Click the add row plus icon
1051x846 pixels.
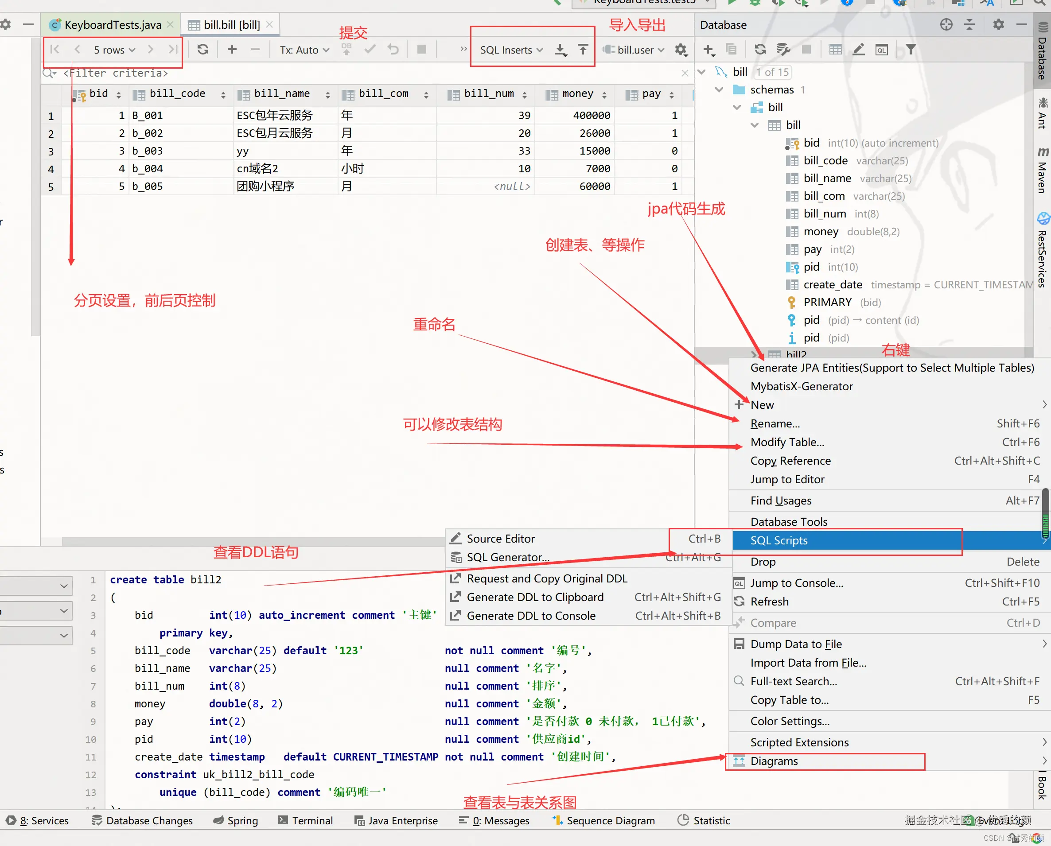pyautogui.click(x=232, y=49)
